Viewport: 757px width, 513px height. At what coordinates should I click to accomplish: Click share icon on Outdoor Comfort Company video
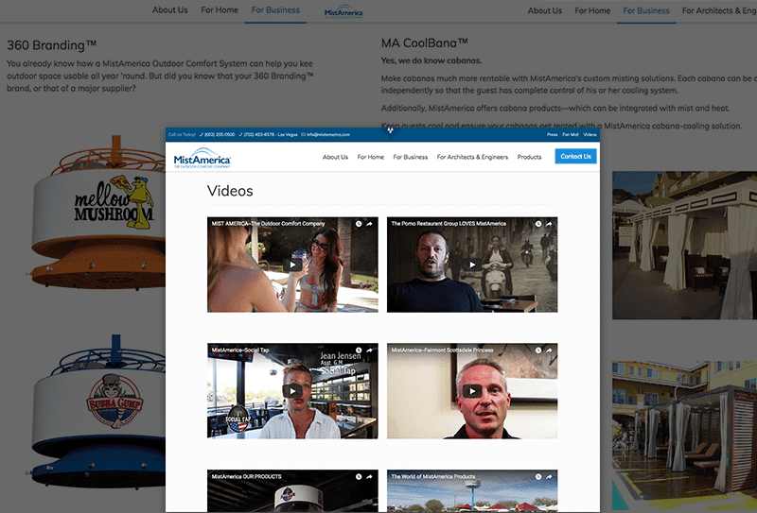(x=369, y=224)
